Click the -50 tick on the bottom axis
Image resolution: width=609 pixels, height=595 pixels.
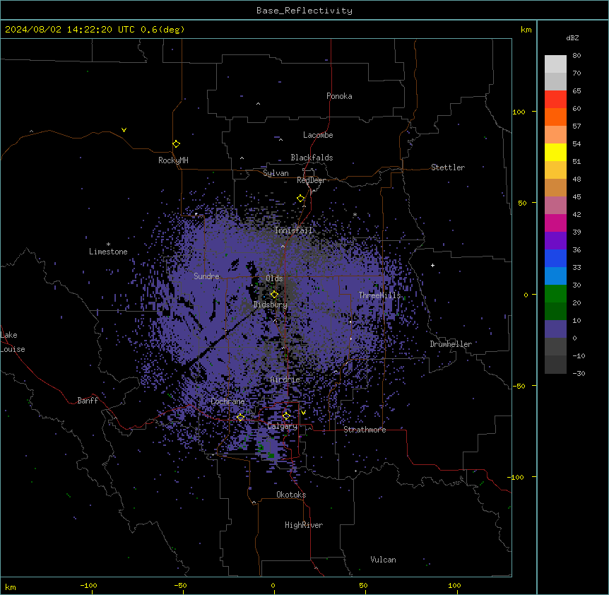pos(180,585)
